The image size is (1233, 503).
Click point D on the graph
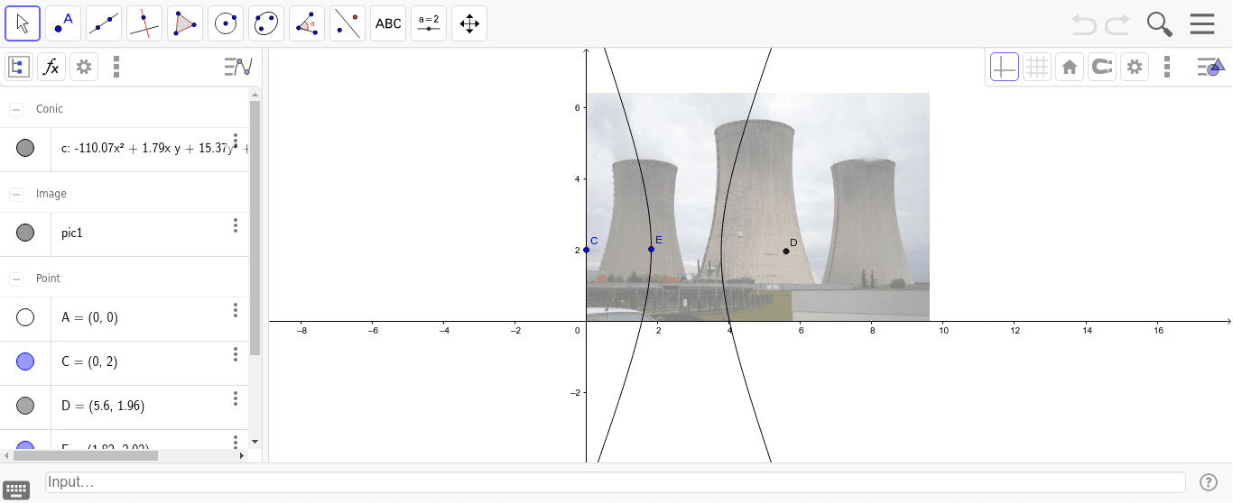click(786, 251)
